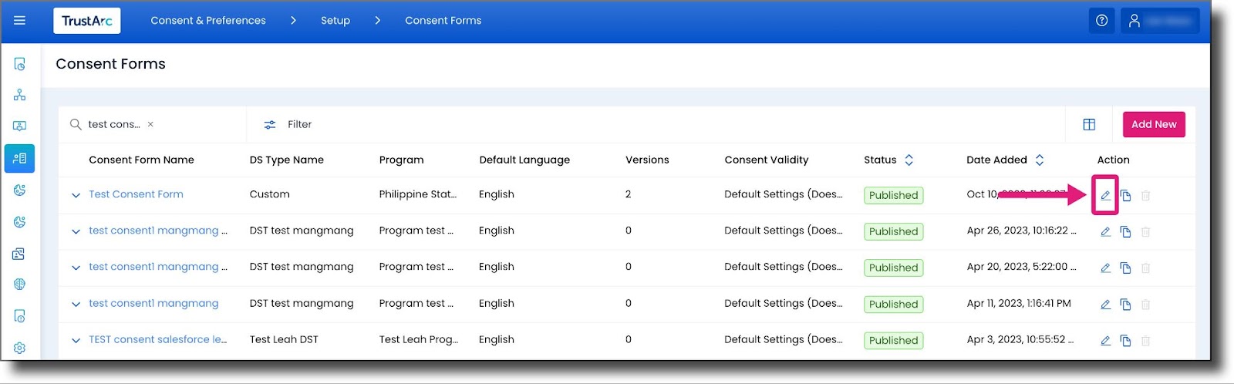Click the Consent Validity column header
The width and height of the screenshot is (1234, 384).
(x=767, y=160)
